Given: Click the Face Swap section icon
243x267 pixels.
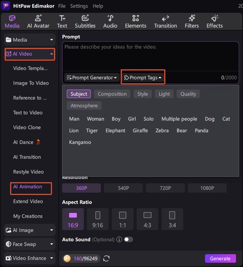Looking at the screenshot, I should pyautogui.click(x=9, y=244).
